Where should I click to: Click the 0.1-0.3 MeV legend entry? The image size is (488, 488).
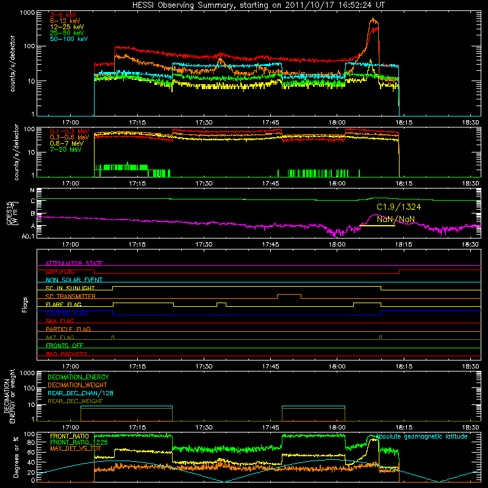click(x=70, y=131)
